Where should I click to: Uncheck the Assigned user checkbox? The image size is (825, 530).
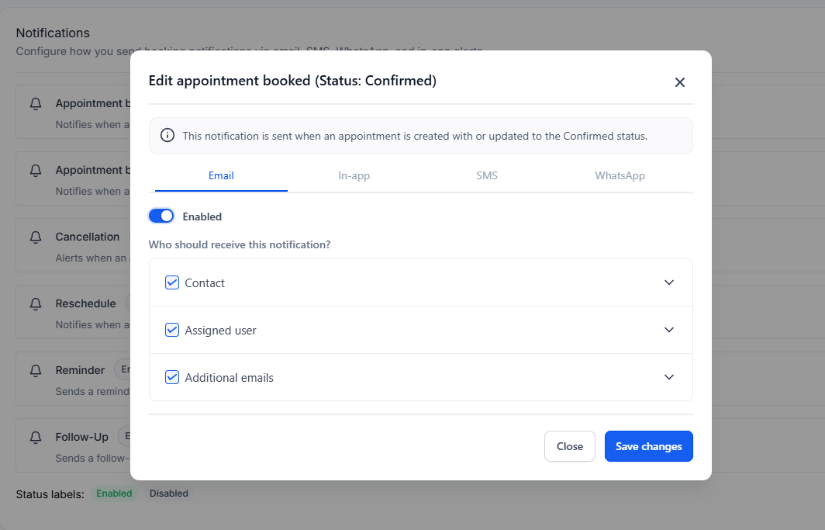tap(172, 330)
